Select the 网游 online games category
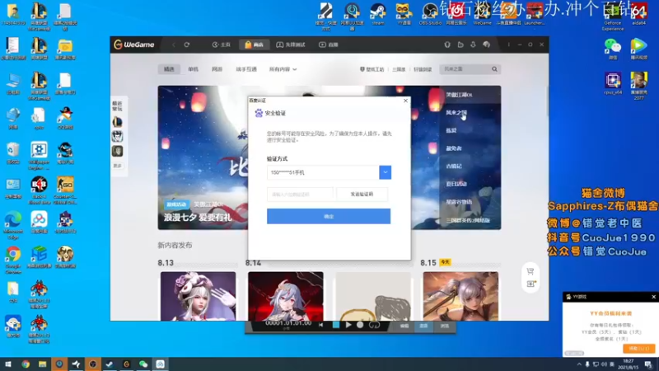This screenshot has width=659, height=371. coord(217,69)
